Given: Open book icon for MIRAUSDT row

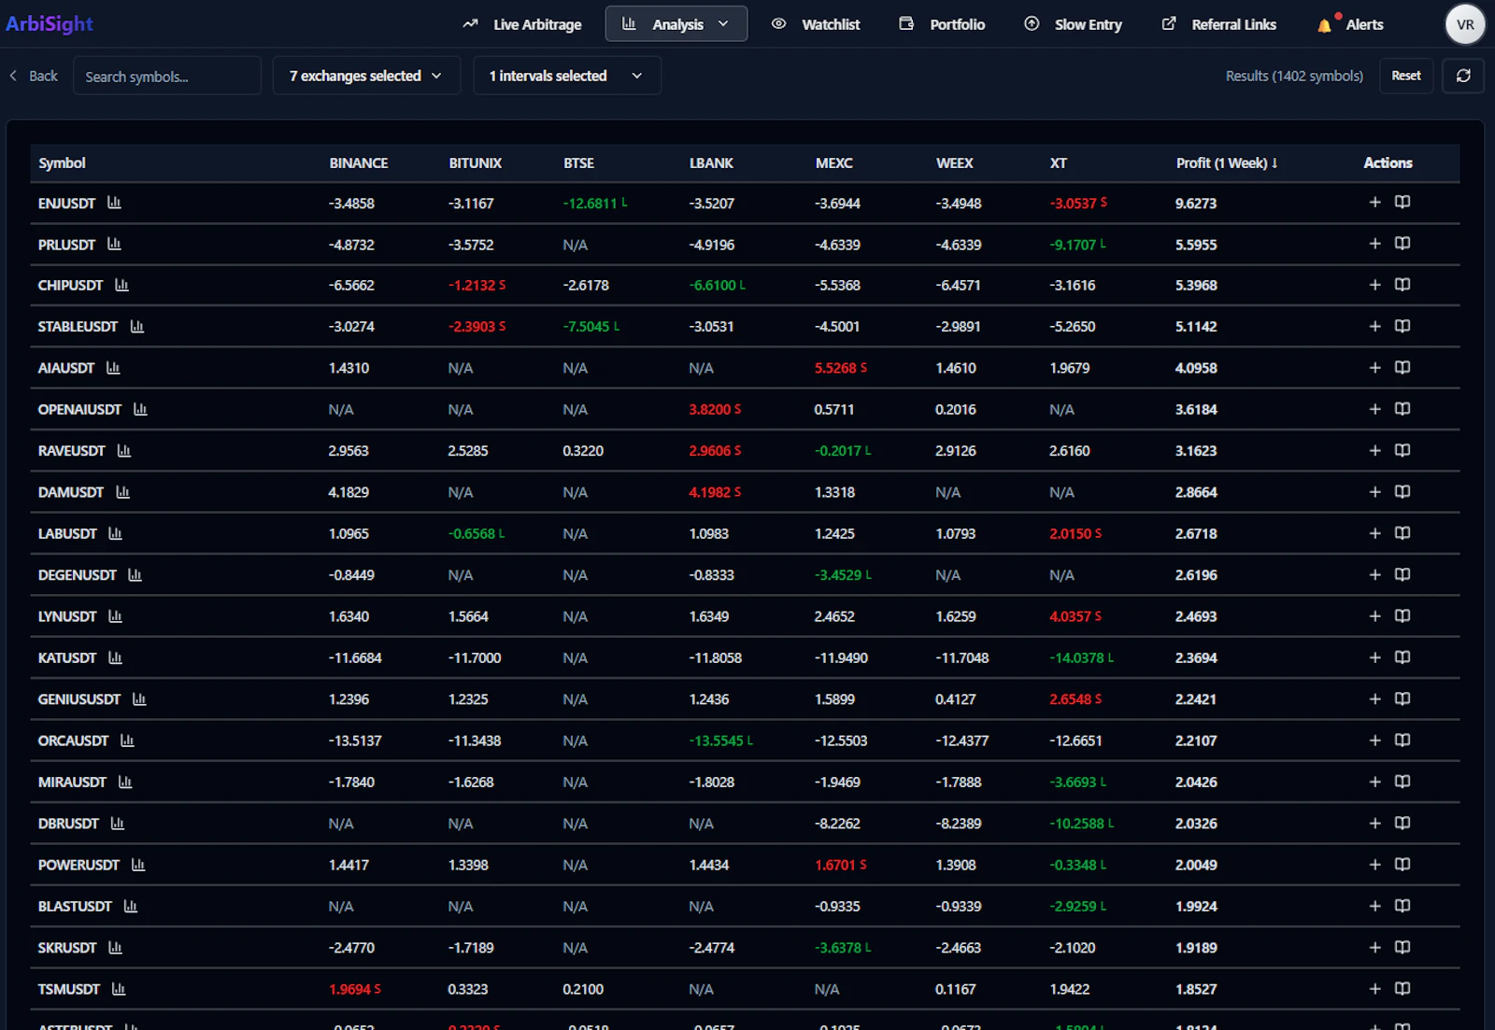Looking at the screenshot, I should coord(1402,782).
